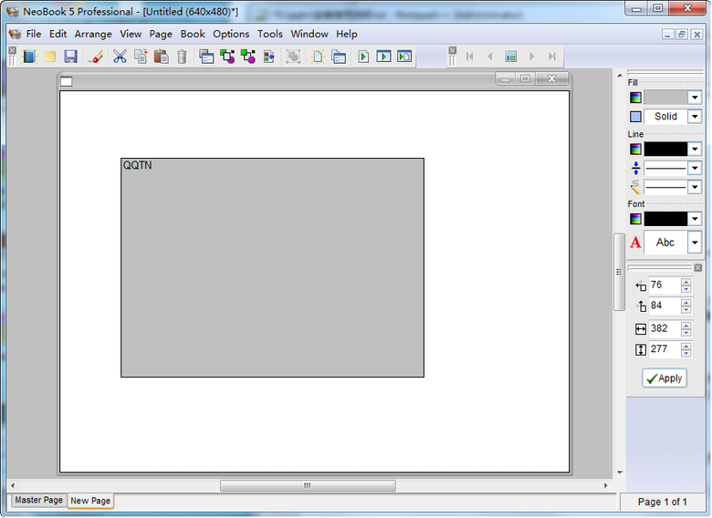Decrease the height value 277 with down arrow
The image size is (712, 518).
[686, 353]
